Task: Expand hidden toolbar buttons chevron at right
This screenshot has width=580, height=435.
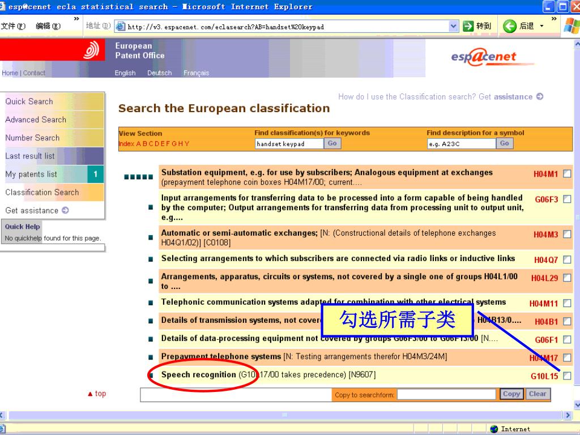Action: [554, 19]
